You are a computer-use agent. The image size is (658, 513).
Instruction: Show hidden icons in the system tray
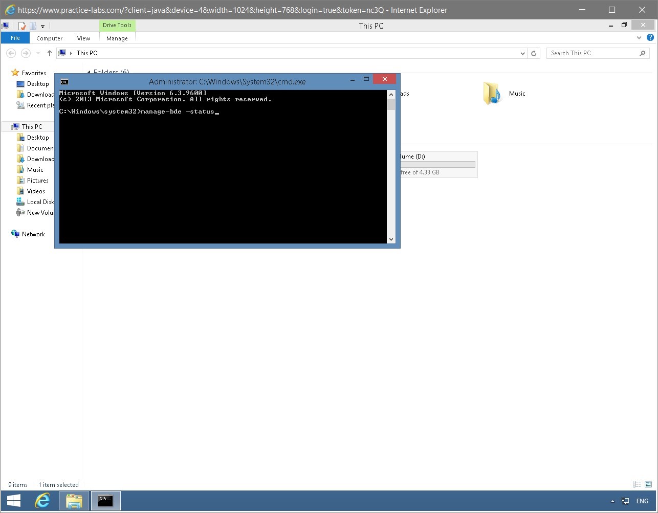pyautogui.click(x=612, y=501)
